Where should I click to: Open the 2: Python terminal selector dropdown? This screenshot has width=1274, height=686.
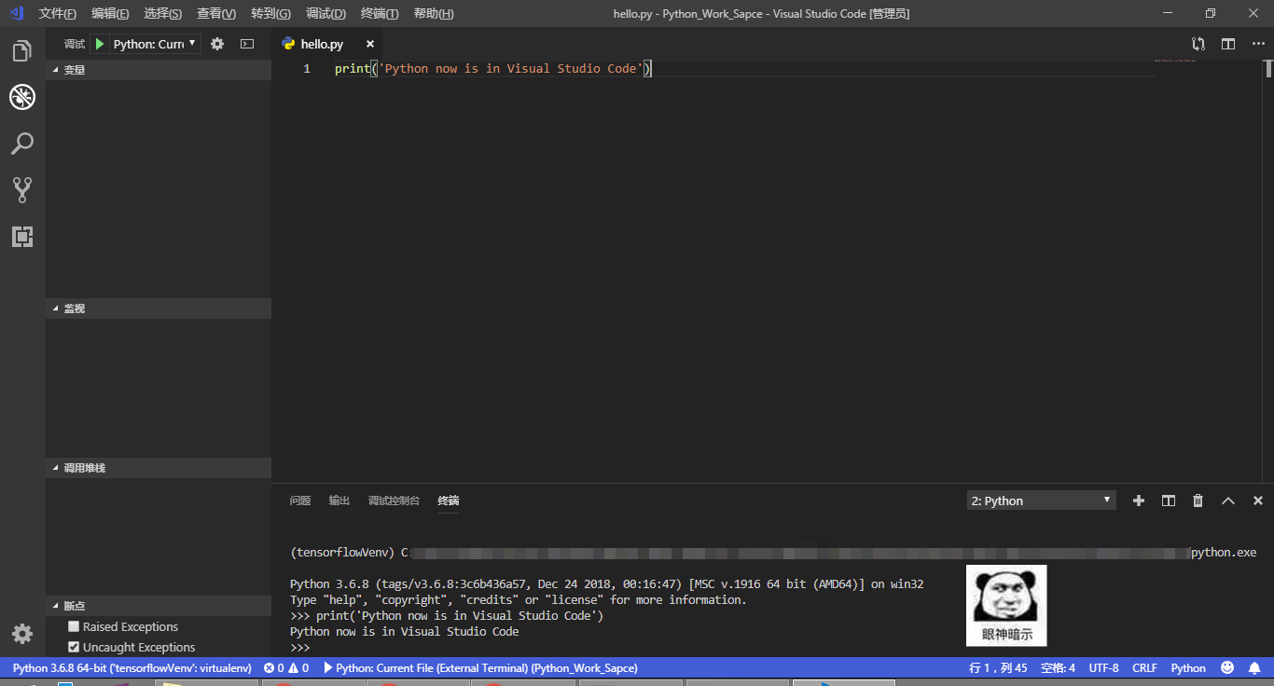(1041, 501)
